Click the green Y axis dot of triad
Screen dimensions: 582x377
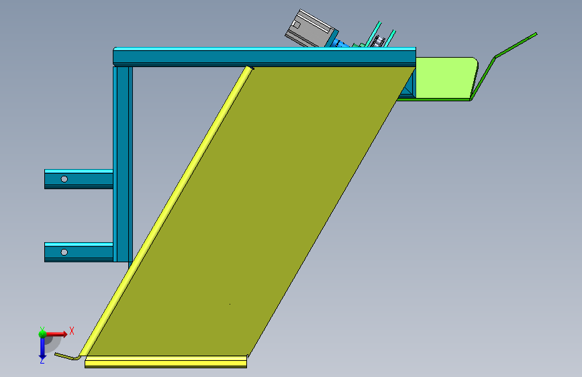pos(42,333)
